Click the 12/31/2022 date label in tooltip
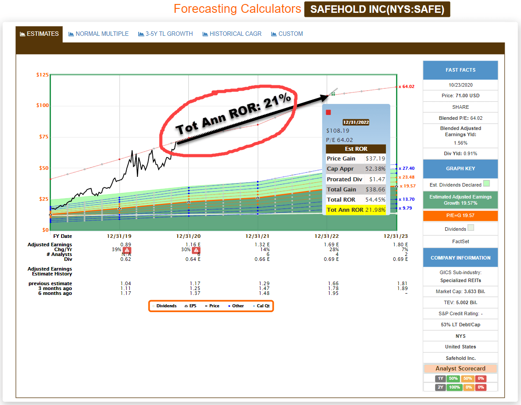Screen dimensions: 521x405 pos(356,122)
